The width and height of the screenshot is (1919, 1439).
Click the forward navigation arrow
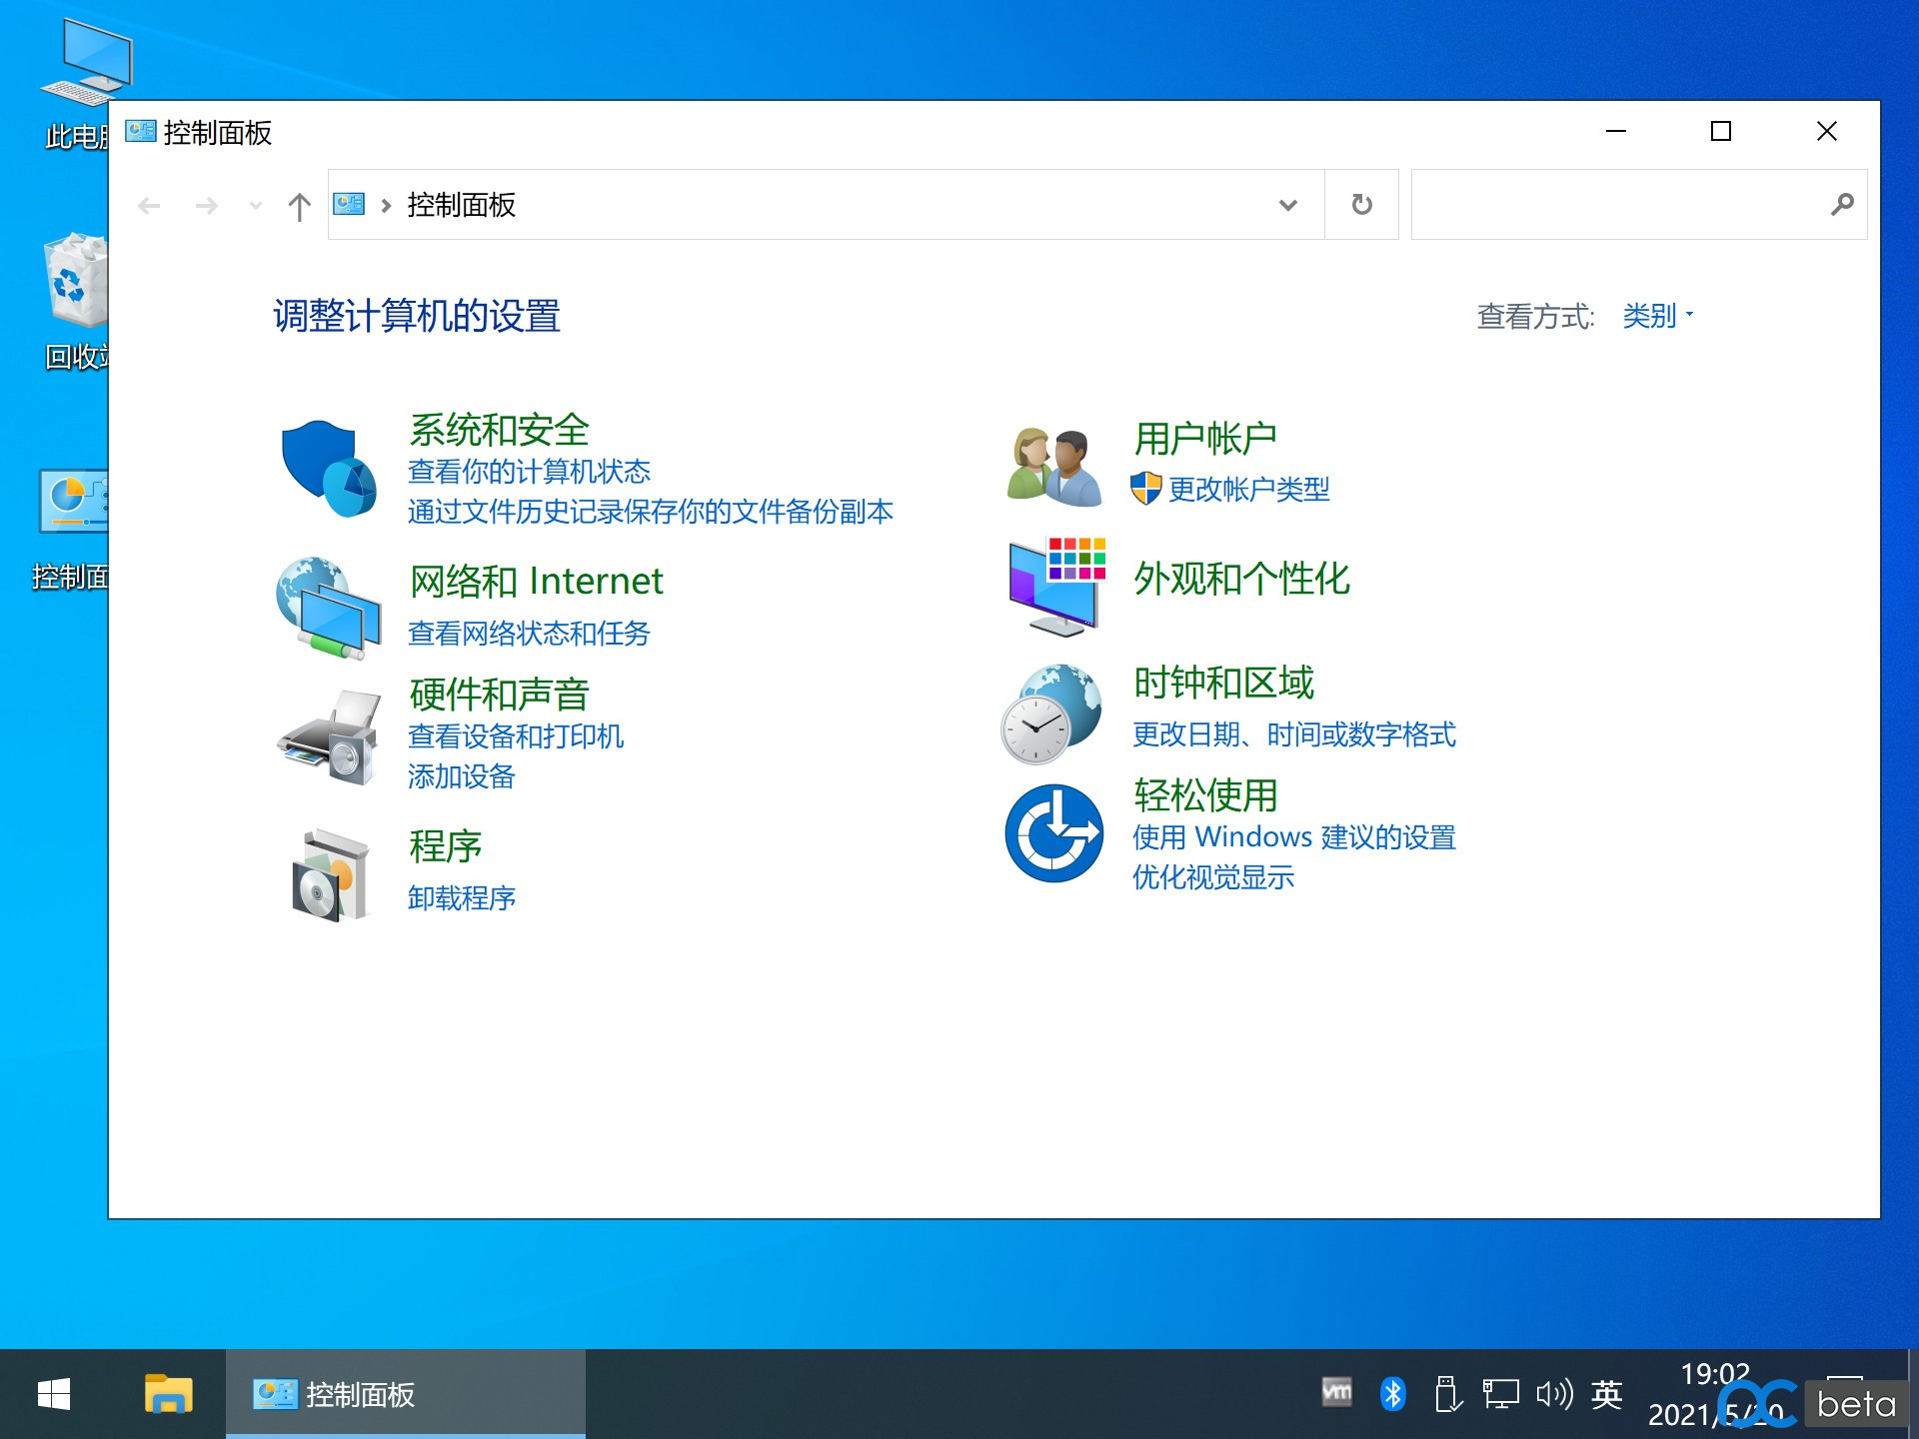(207, 206)
